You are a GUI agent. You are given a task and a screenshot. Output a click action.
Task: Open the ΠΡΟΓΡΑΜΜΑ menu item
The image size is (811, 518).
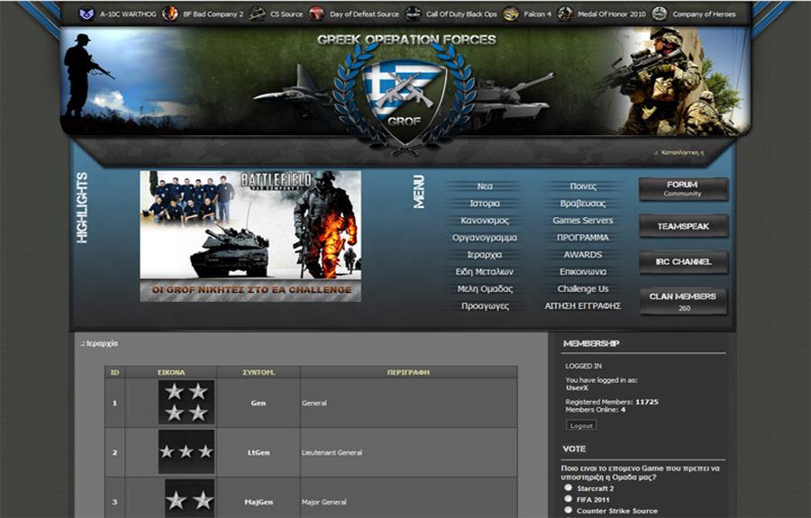583,237
